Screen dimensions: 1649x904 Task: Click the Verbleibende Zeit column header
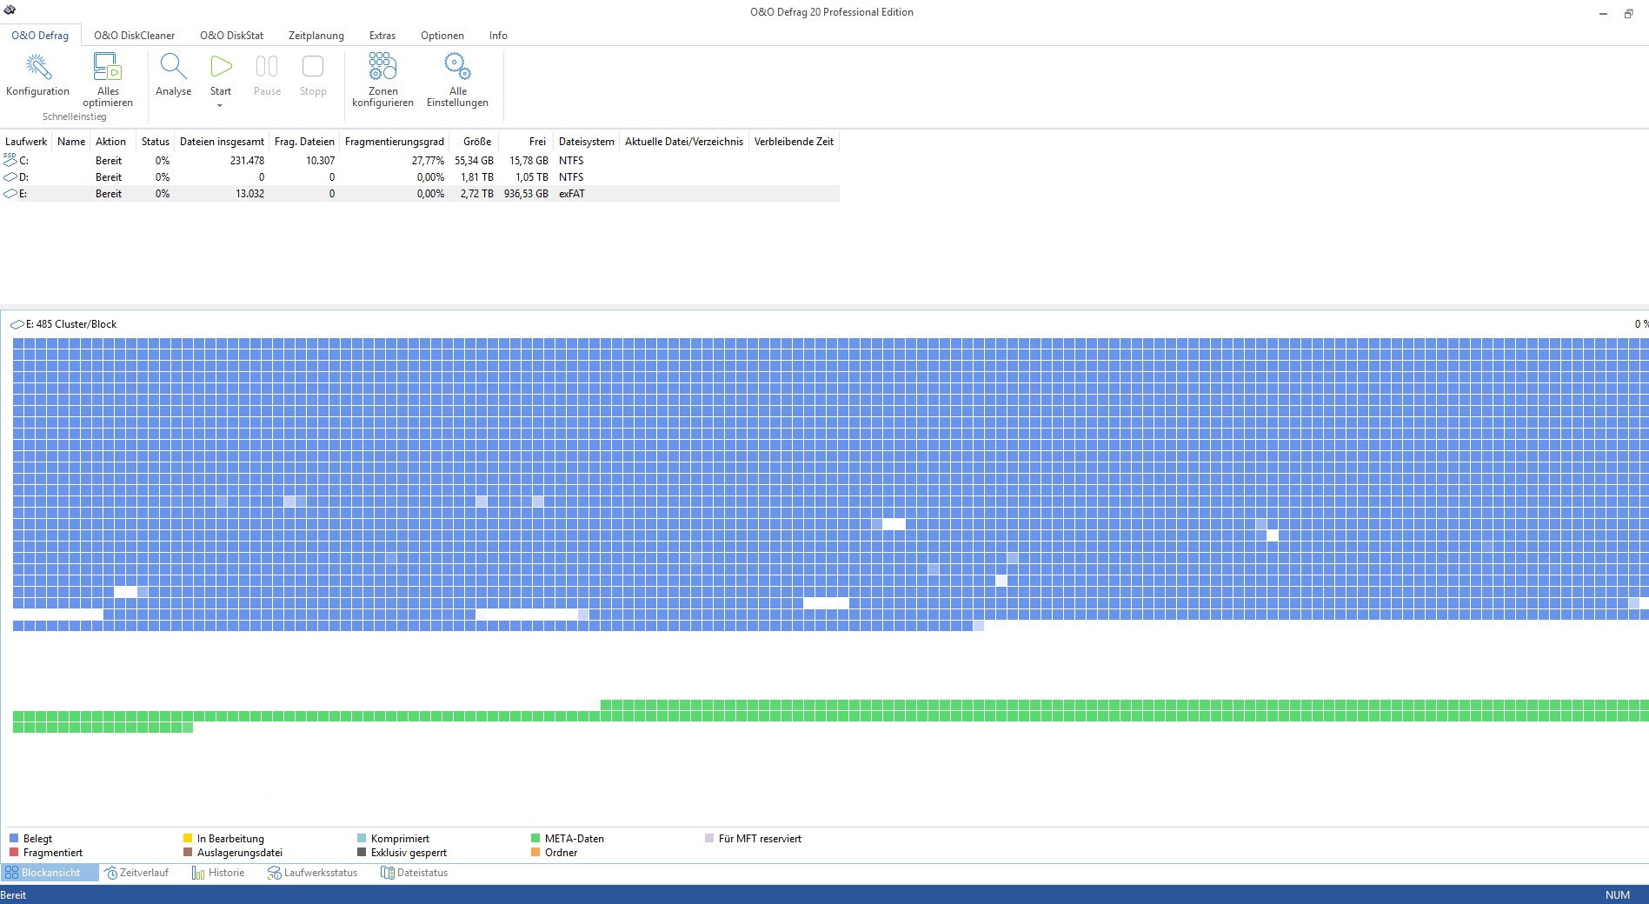pyautogui.click(x=794, y=142)
